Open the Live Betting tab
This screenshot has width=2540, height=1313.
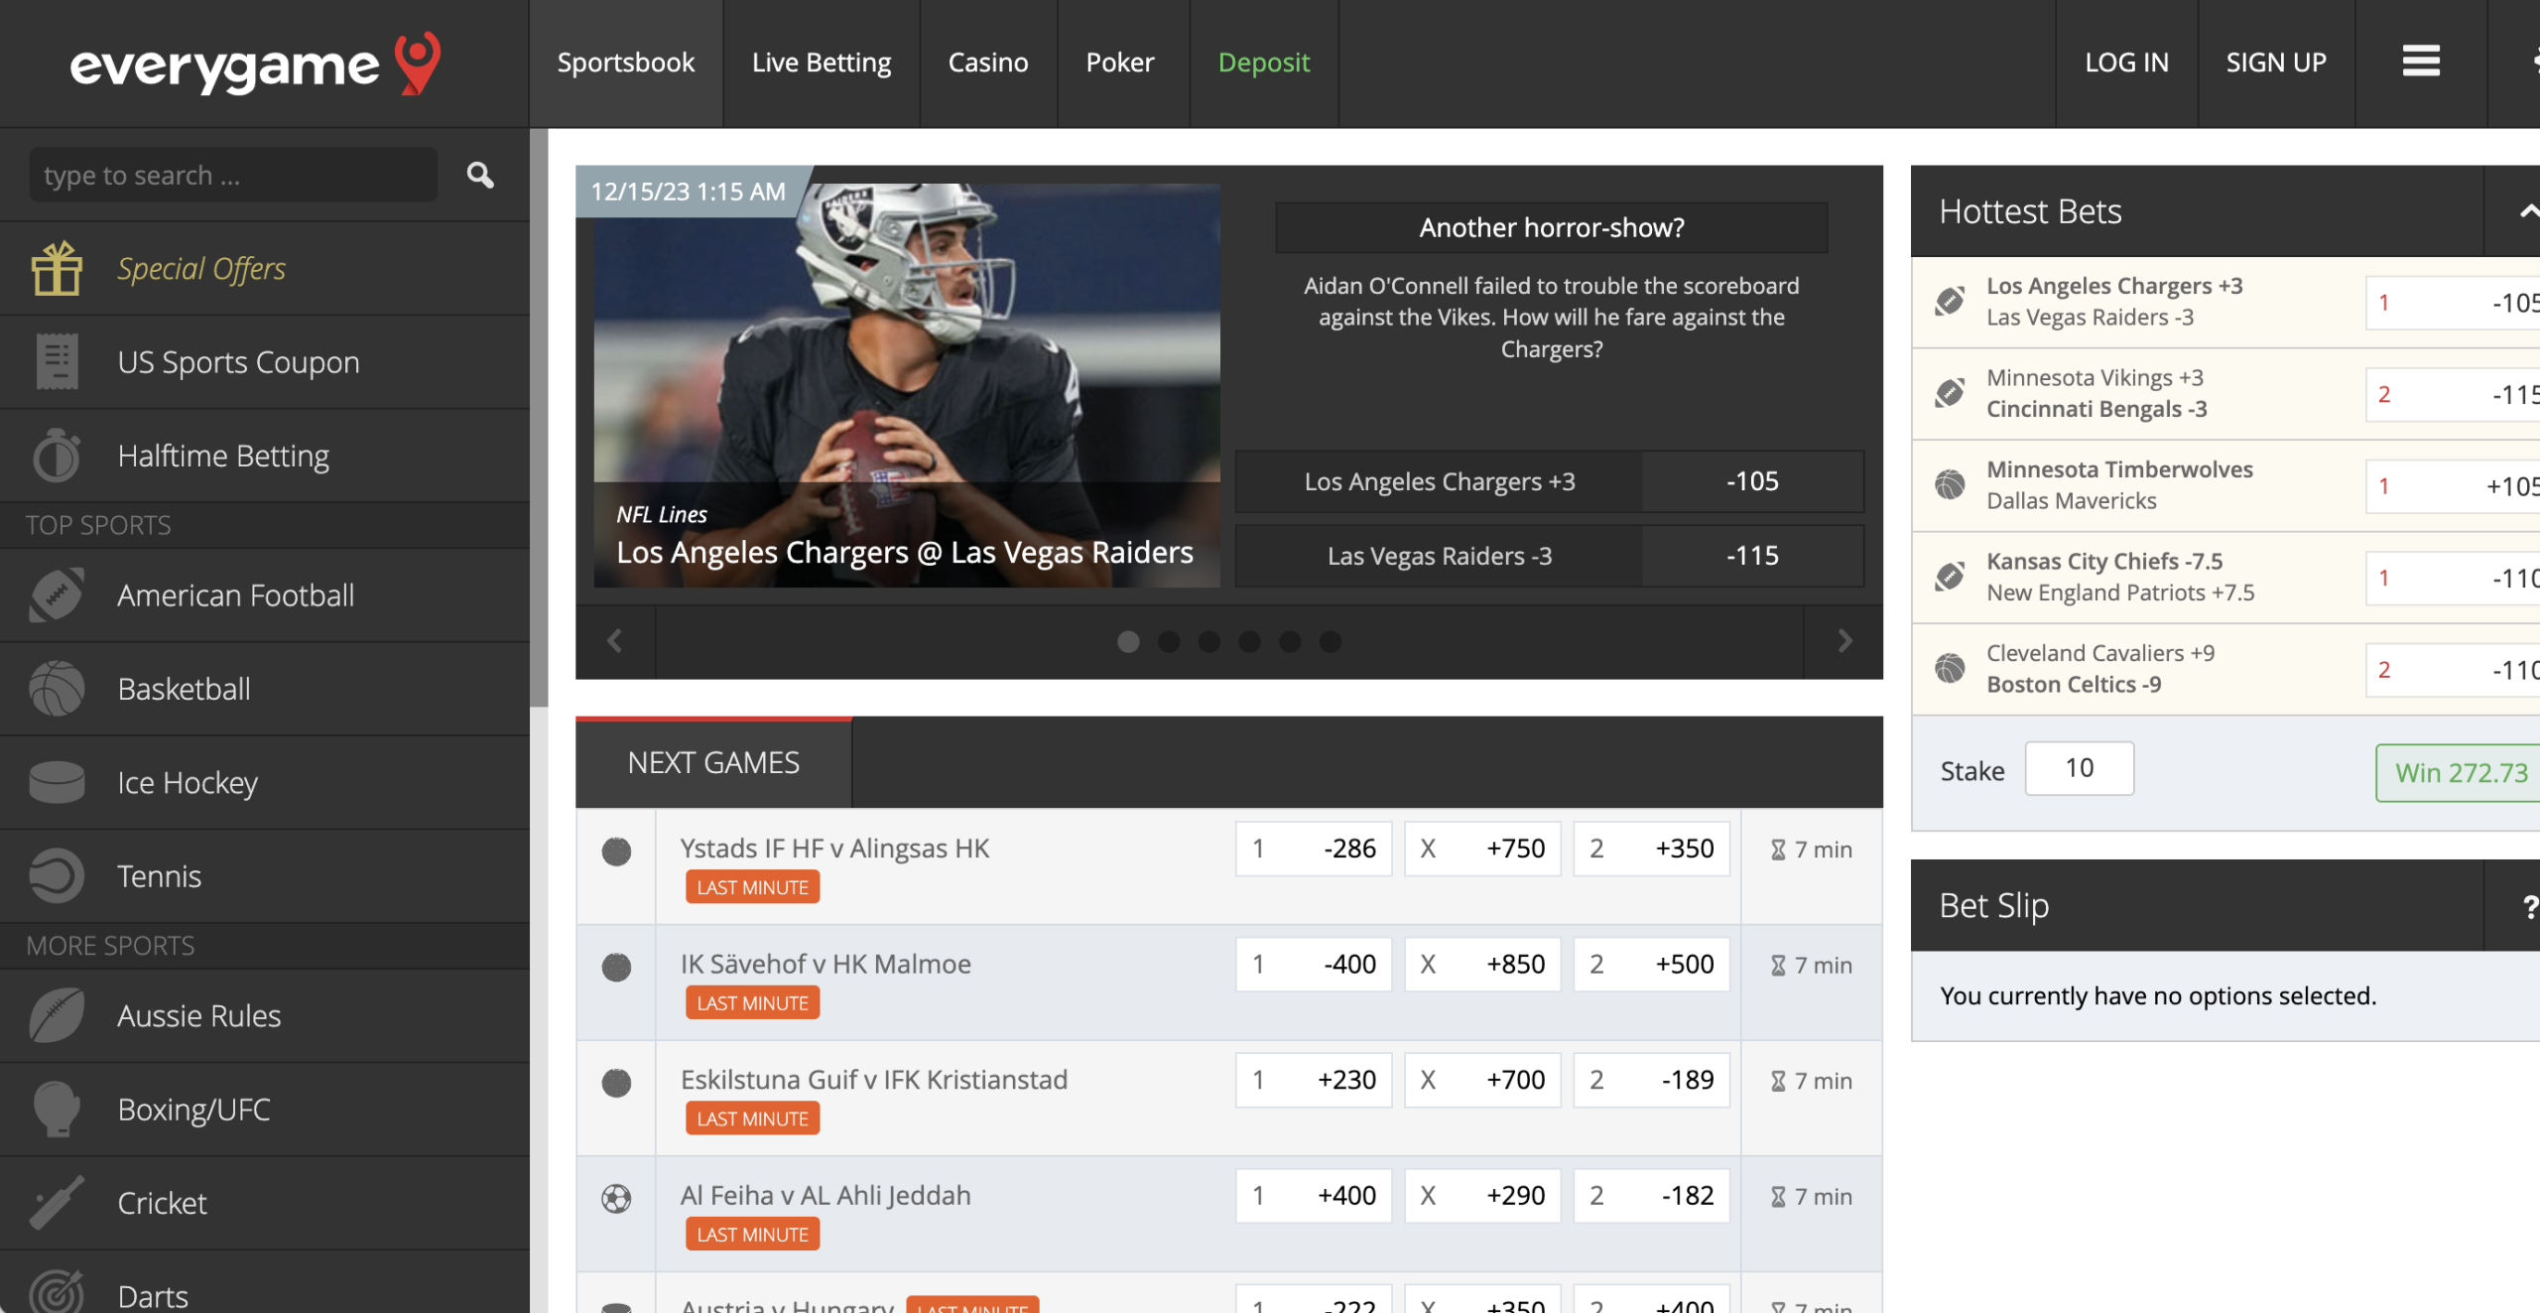tap(822, 62)
